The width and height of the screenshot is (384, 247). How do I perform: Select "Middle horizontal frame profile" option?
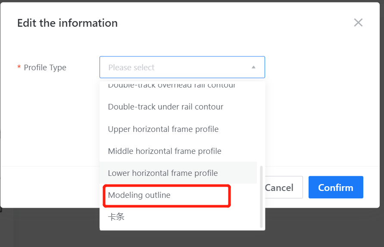click(164, 151)
